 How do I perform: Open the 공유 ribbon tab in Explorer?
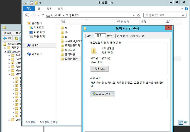[49, 9]
